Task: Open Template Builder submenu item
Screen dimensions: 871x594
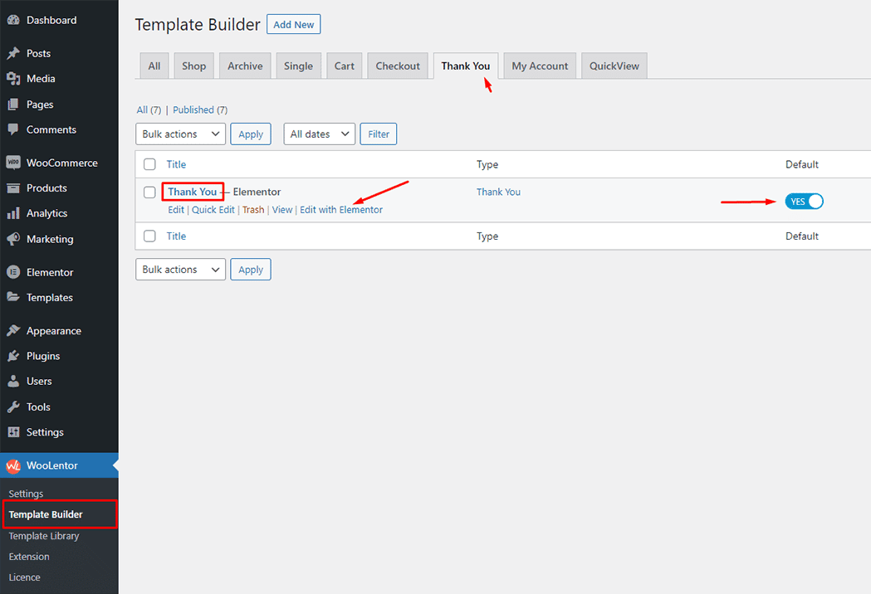Action: coord(46,514)
